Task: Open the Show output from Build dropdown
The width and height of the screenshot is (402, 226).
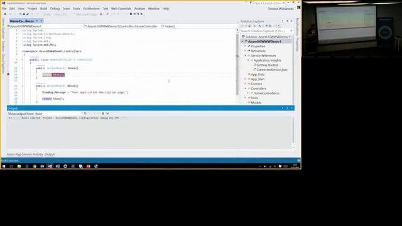Action: pos(58,114)
